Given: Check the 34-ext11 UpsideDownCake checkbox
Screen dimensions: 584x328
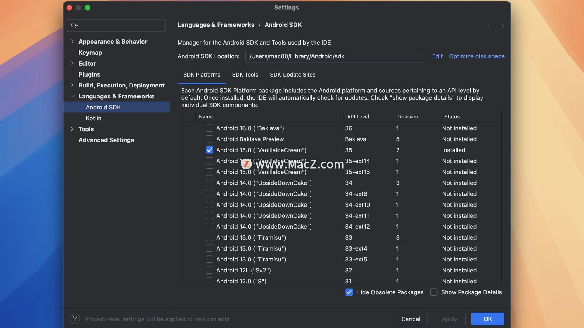Looking at the screenshot, I should (209, 216).
